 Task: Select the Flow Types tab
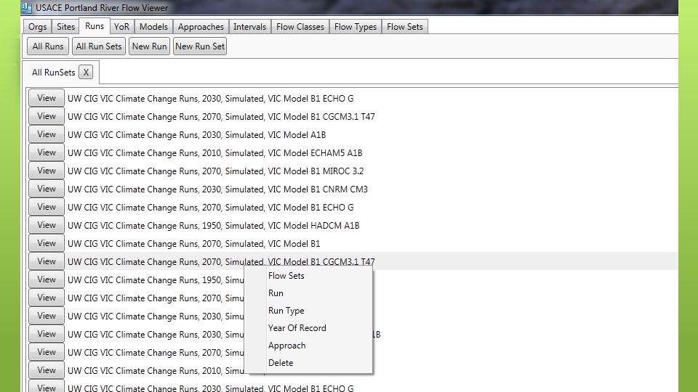coord(356,27)
